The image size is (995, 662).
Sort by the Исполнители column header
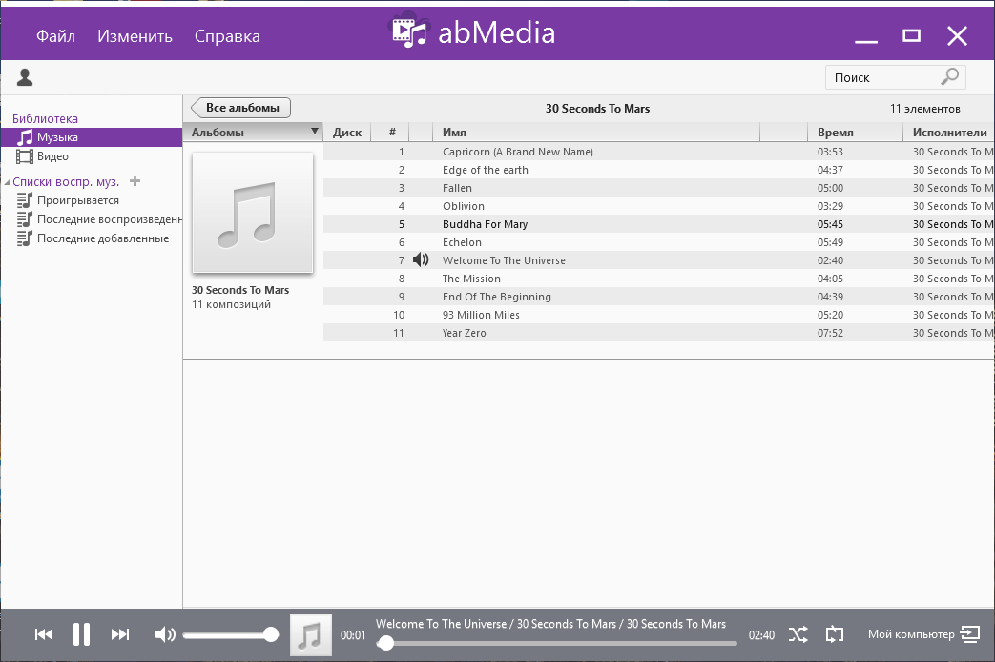pyautogui.click(x=948, y=132)
